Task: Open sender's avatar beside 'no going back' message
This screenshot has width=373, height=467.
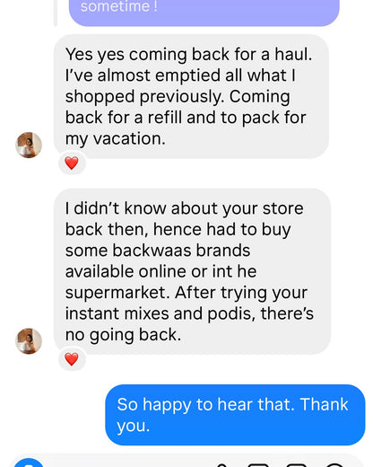Action: [29, 341]
